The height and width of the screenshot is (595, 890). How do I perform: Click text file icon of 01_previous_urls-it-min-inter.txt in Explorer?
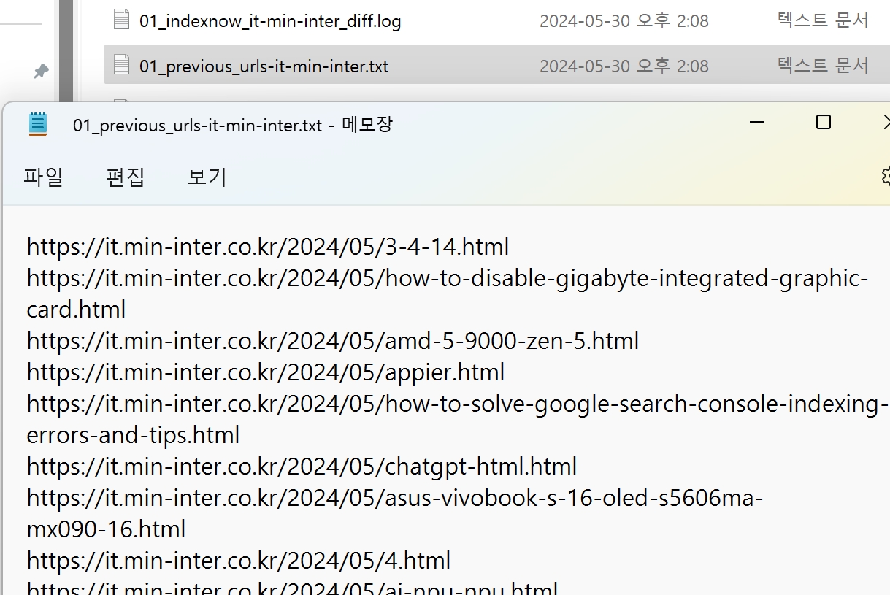[x=121, y=65]
